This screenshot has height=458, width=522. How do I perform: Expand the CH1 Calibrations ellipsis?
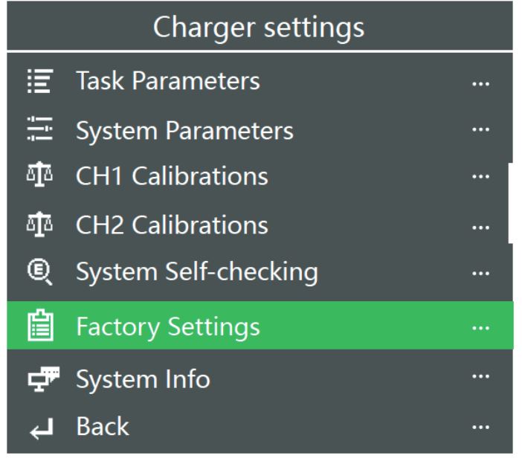click(x=480, y=176)
